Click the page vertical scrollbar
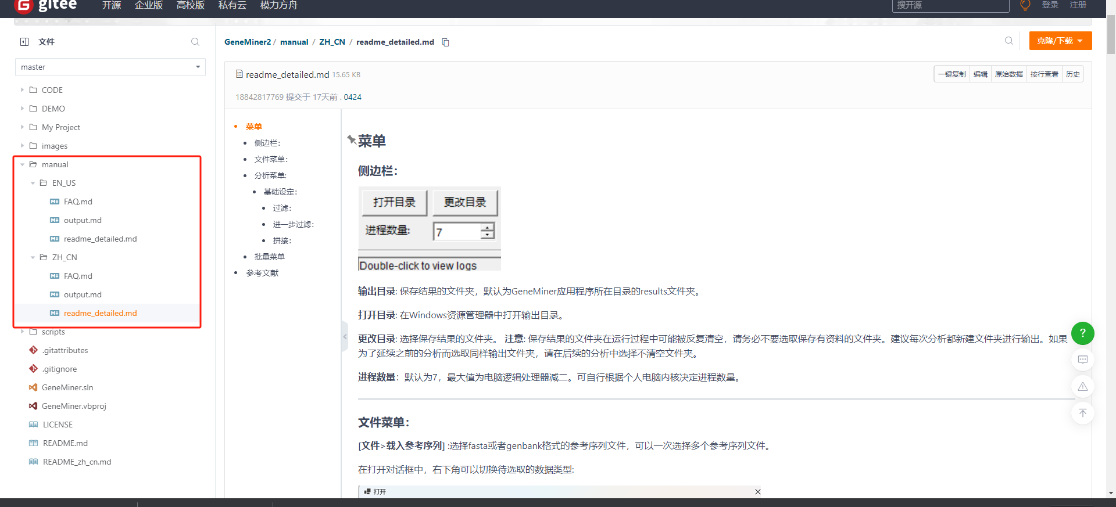This screenshot has height=507, width=1116. (x=1111, y=36)
